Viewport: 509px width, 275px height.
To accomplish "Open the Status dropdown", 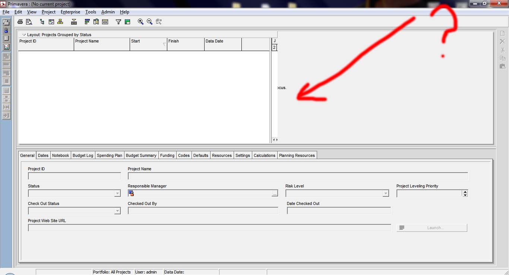I will [x=117, y=193].
